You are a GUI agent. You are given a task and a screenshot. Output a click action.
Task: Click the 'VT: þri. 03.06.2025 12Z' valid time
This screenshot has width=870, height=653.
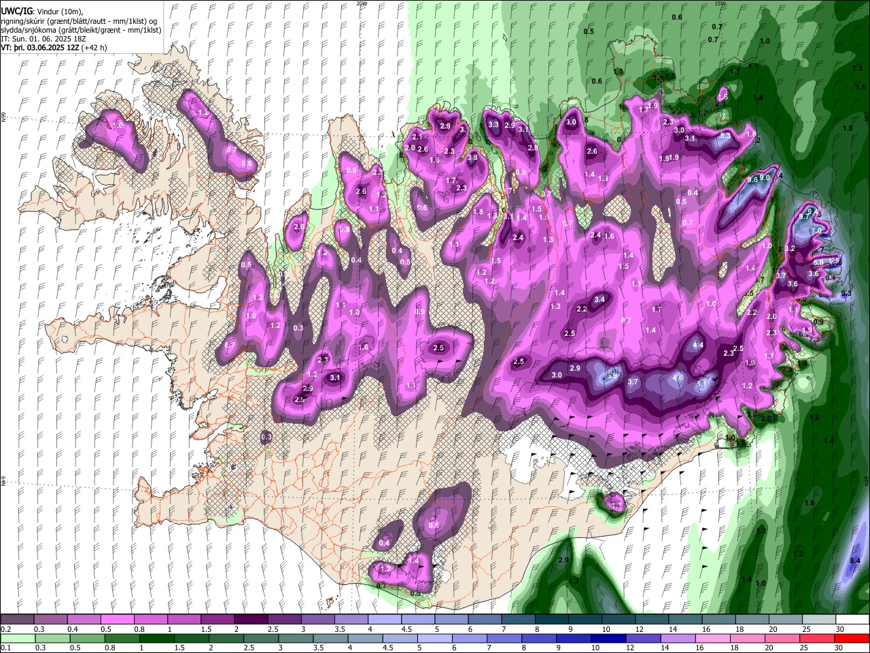[39, 48]
